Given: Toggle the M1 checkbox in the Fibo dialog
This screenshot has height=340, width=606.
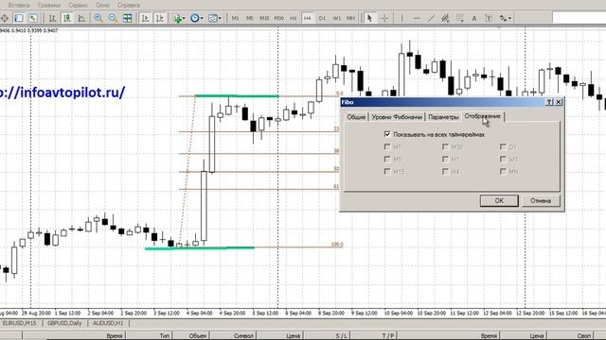Looking at the screenshot, I should 387,147.
